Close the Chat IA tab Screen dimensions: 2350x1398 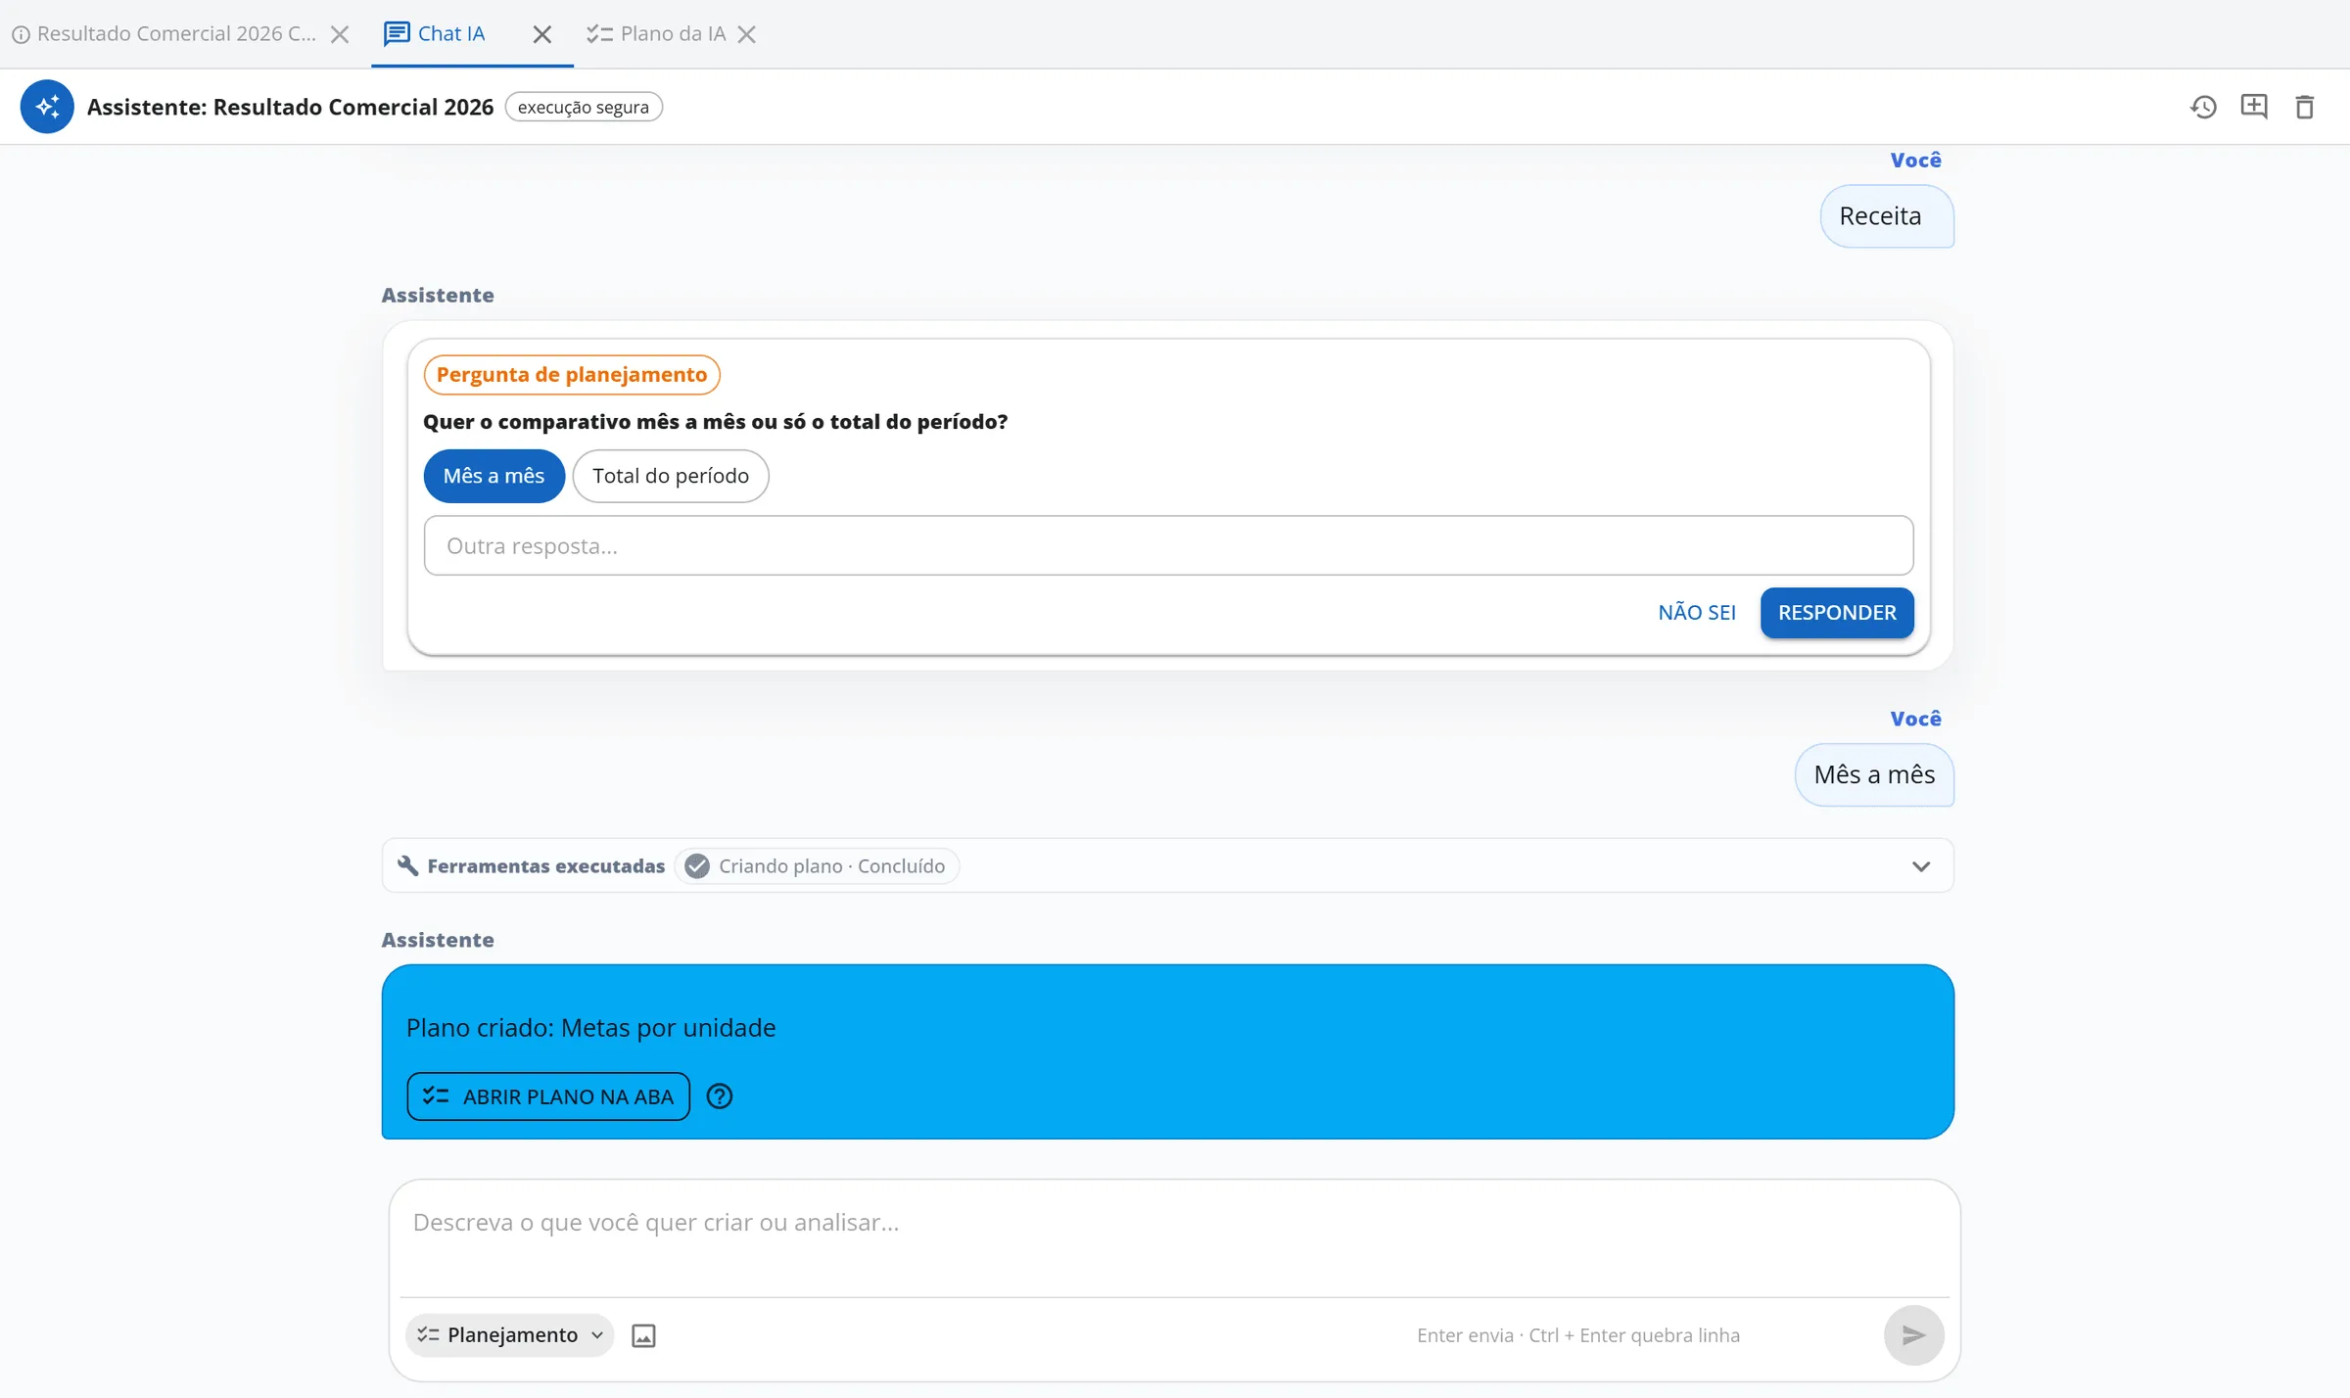point(541,34)
